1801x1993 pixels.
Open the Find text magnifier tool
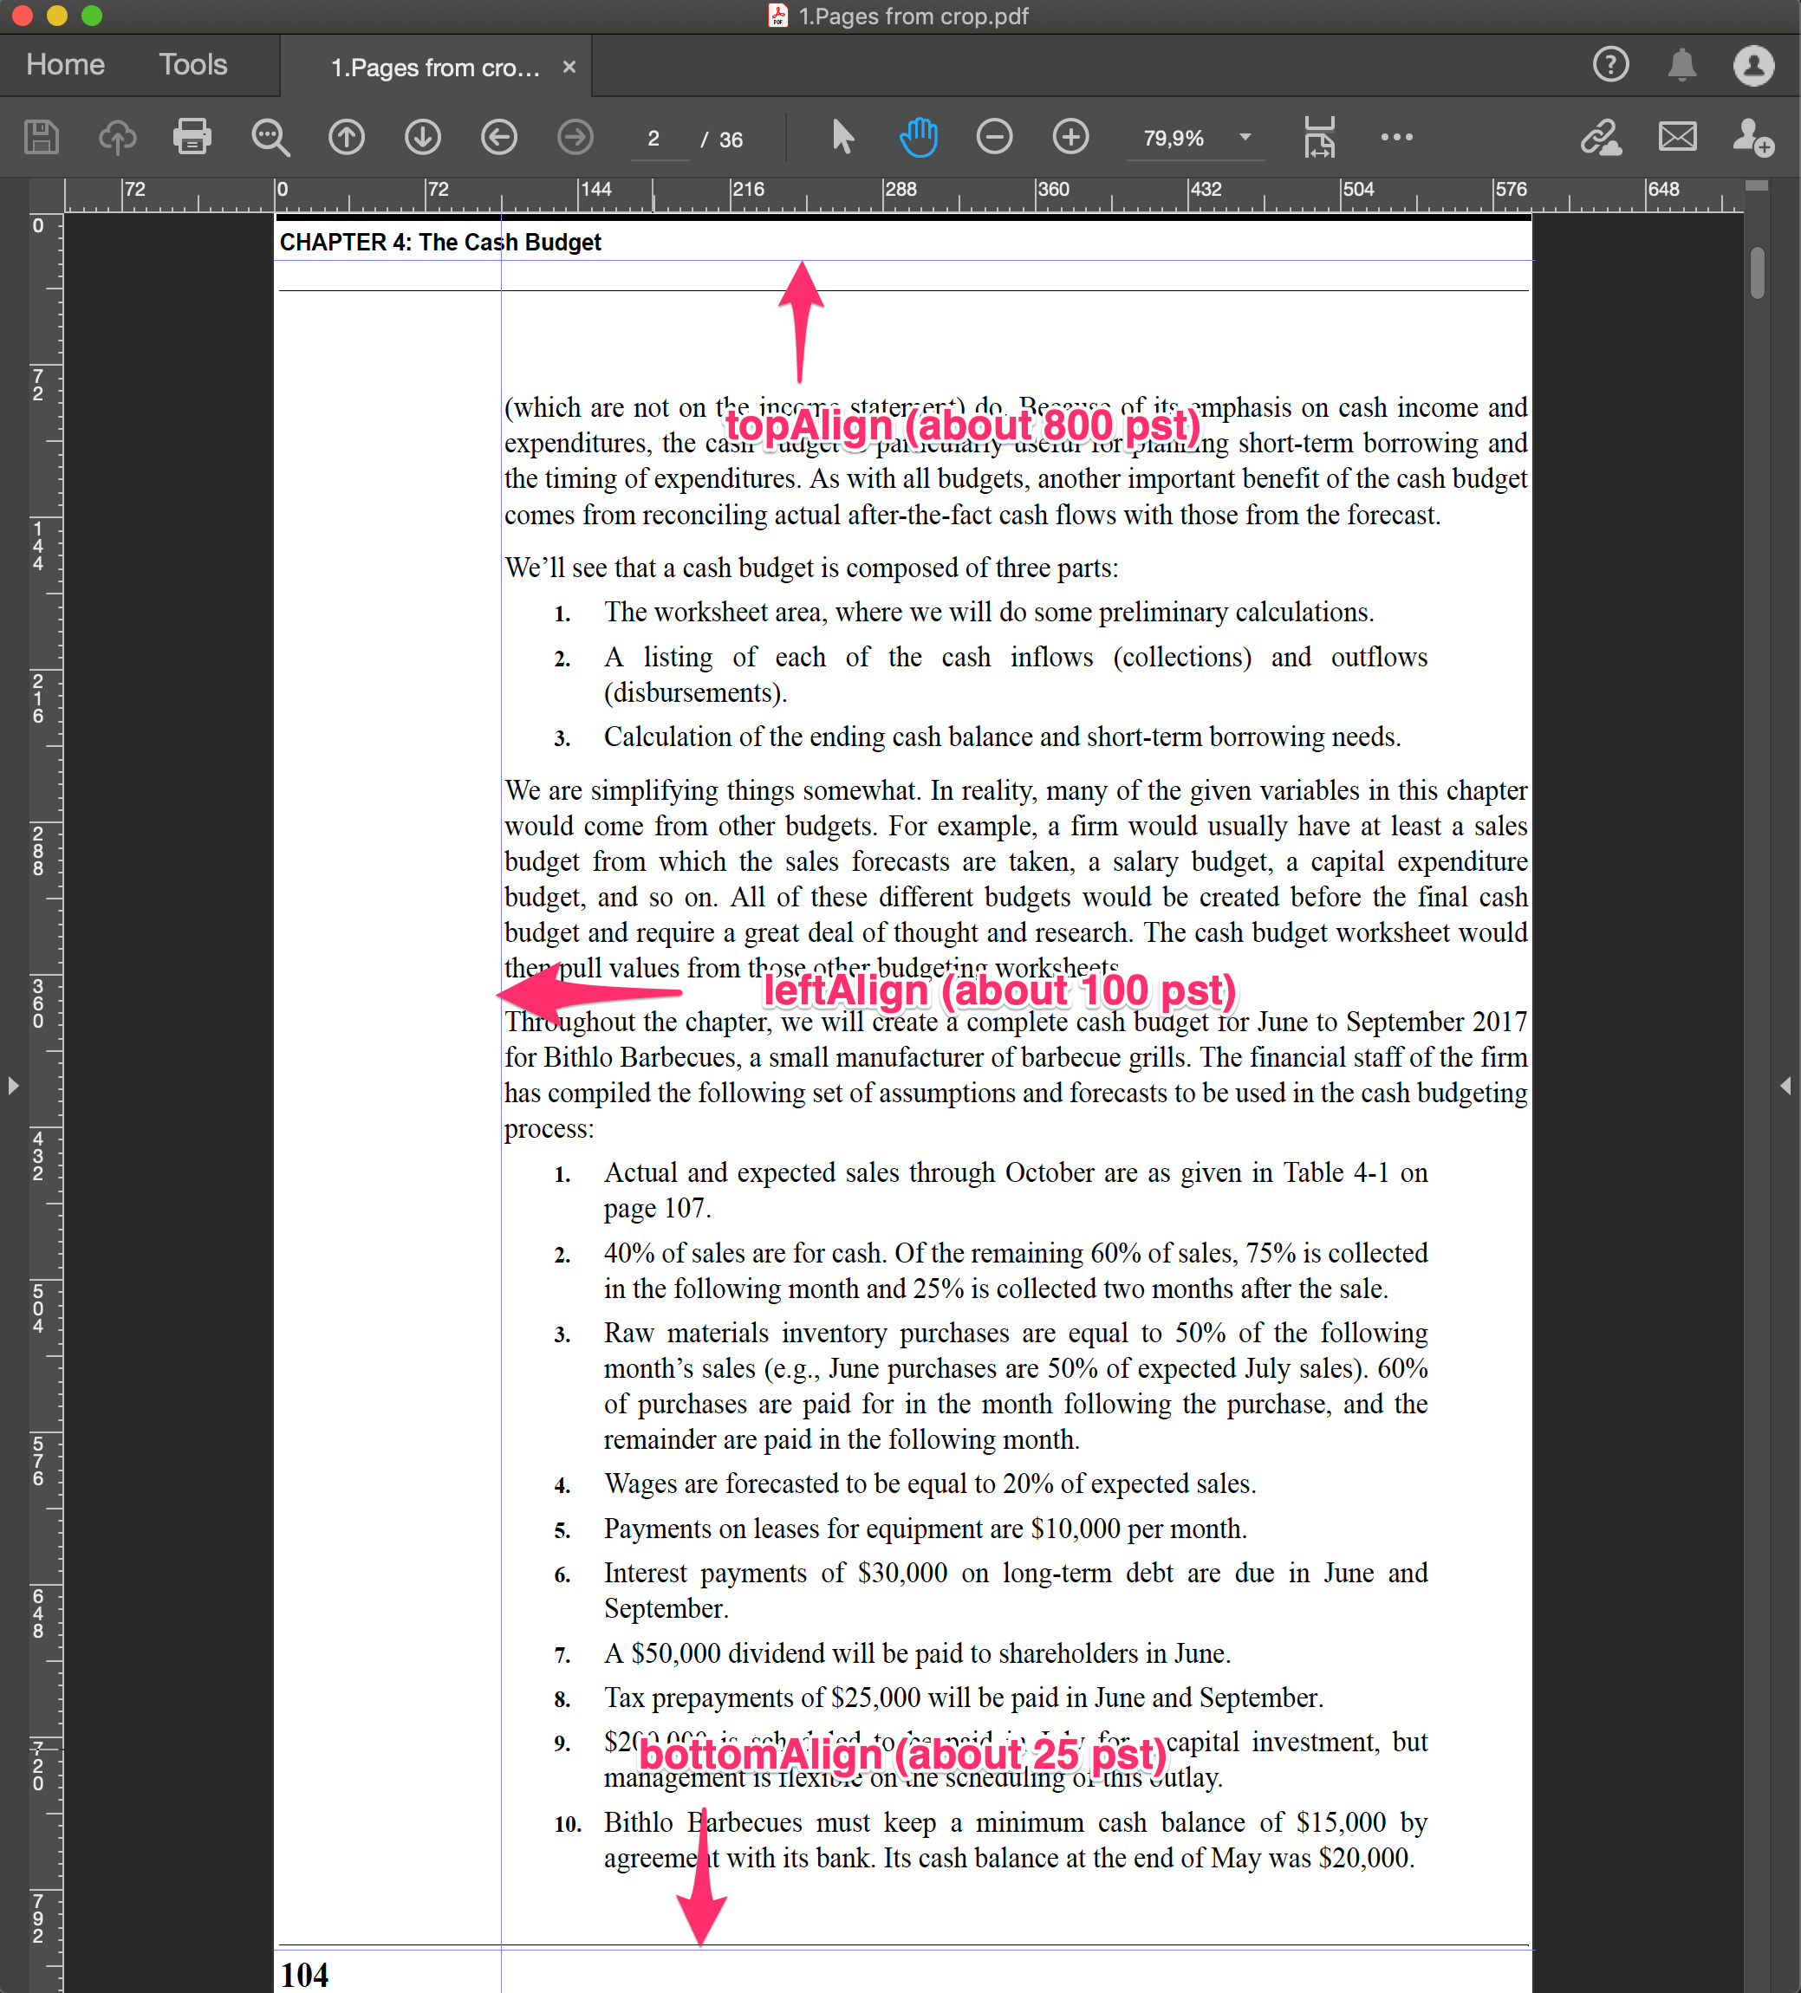click(270, 138)
